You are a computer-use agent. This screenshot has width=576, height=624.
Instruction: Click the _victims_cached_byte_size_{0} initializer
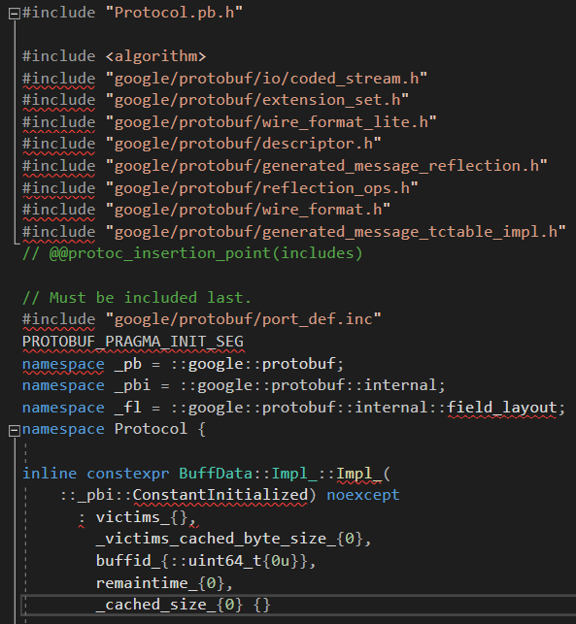click(229, 539)
